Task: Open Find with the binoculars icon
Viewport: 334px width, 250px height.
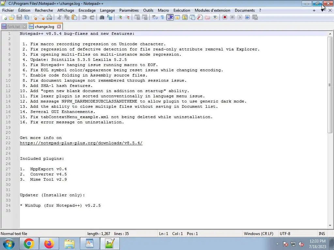Action: tap(102, 18)
